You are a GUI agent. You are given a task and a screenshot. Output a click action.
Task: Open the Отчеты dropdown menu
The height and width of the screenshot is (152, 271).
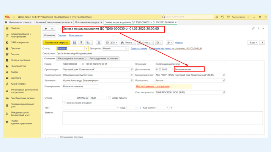click(146, 43)
